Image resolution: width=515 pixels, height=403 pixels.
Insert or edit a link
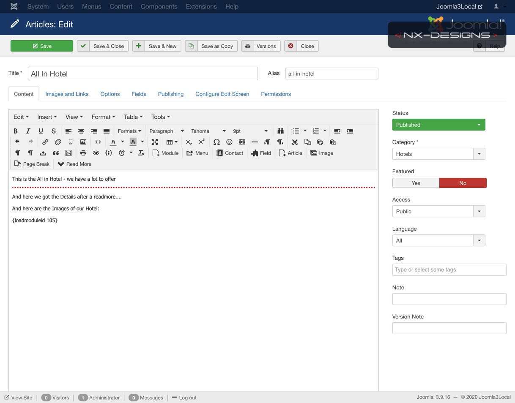(45, 142)
